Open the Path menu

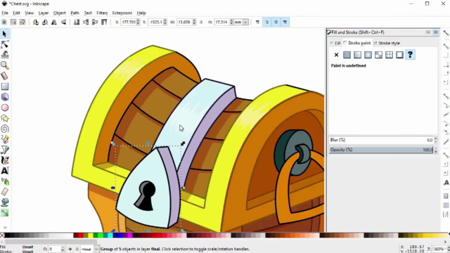[75, 13]
